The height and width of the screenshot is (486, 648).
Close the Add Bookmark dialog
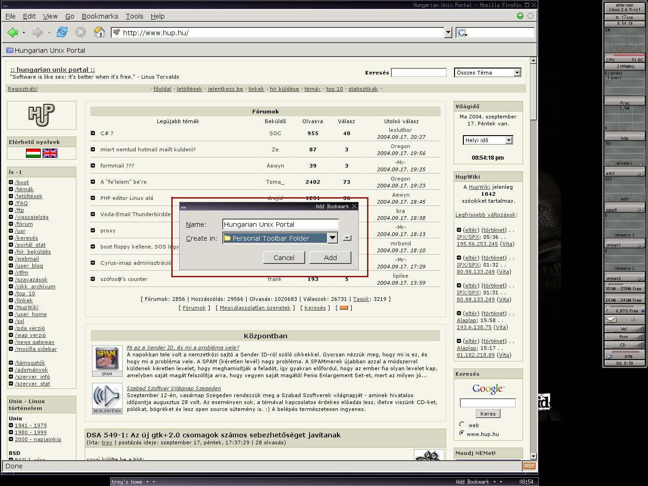(x=355, y=206)
